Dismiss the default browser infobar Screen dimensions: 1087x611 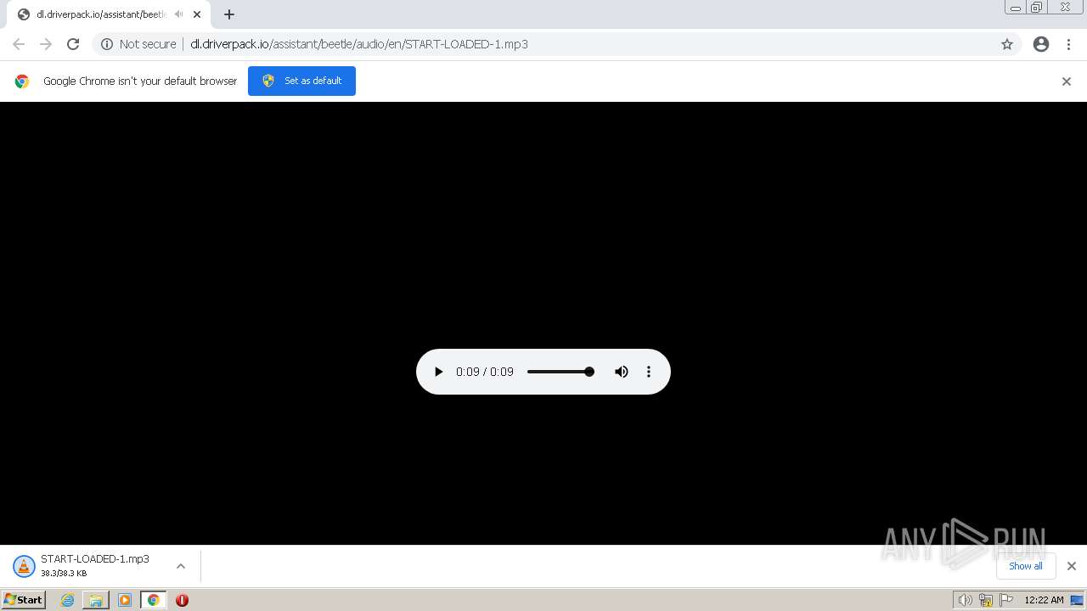point(1067,81)
